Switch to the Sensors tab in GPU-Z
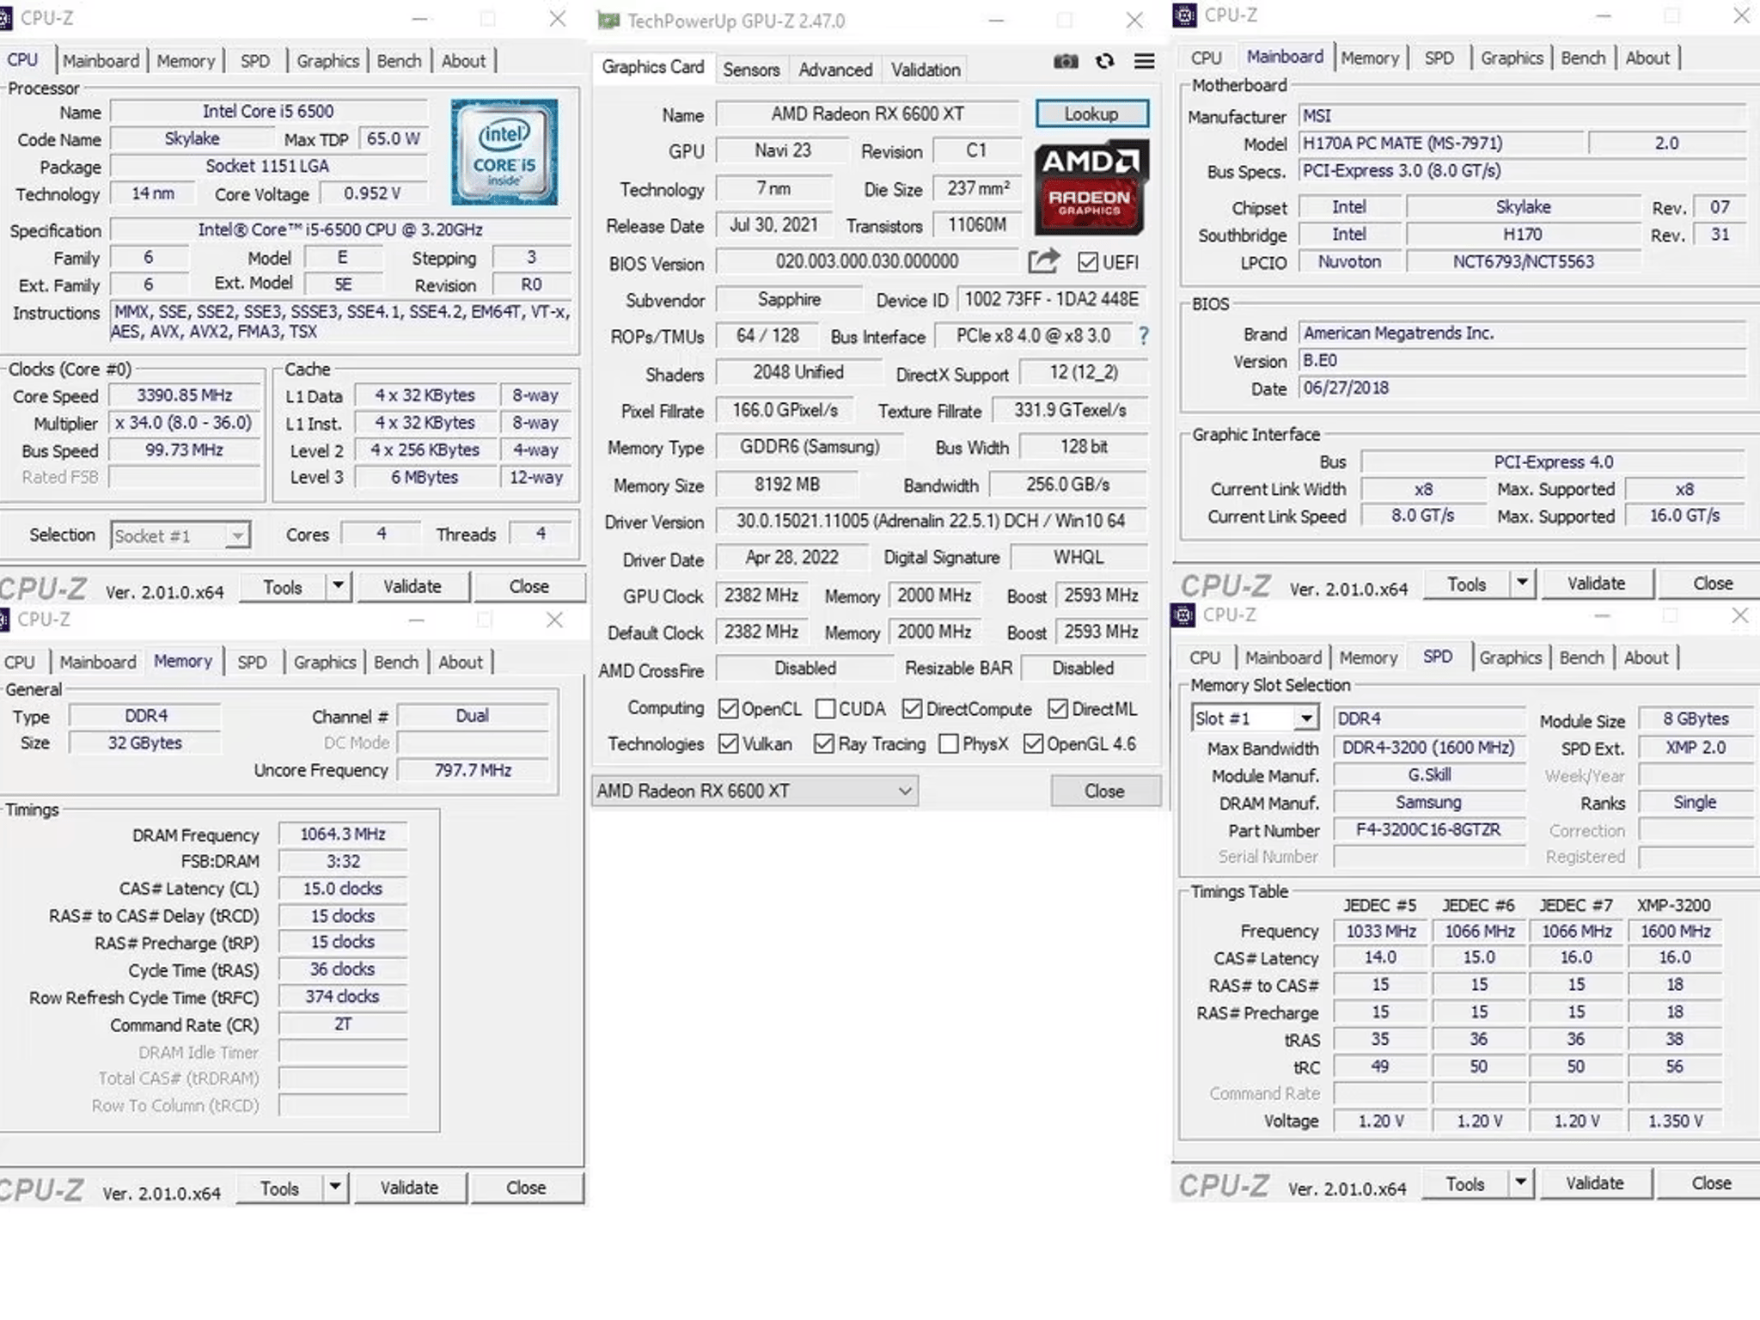The width and height of the screenshot is (1760, 1320). [751, 70]
